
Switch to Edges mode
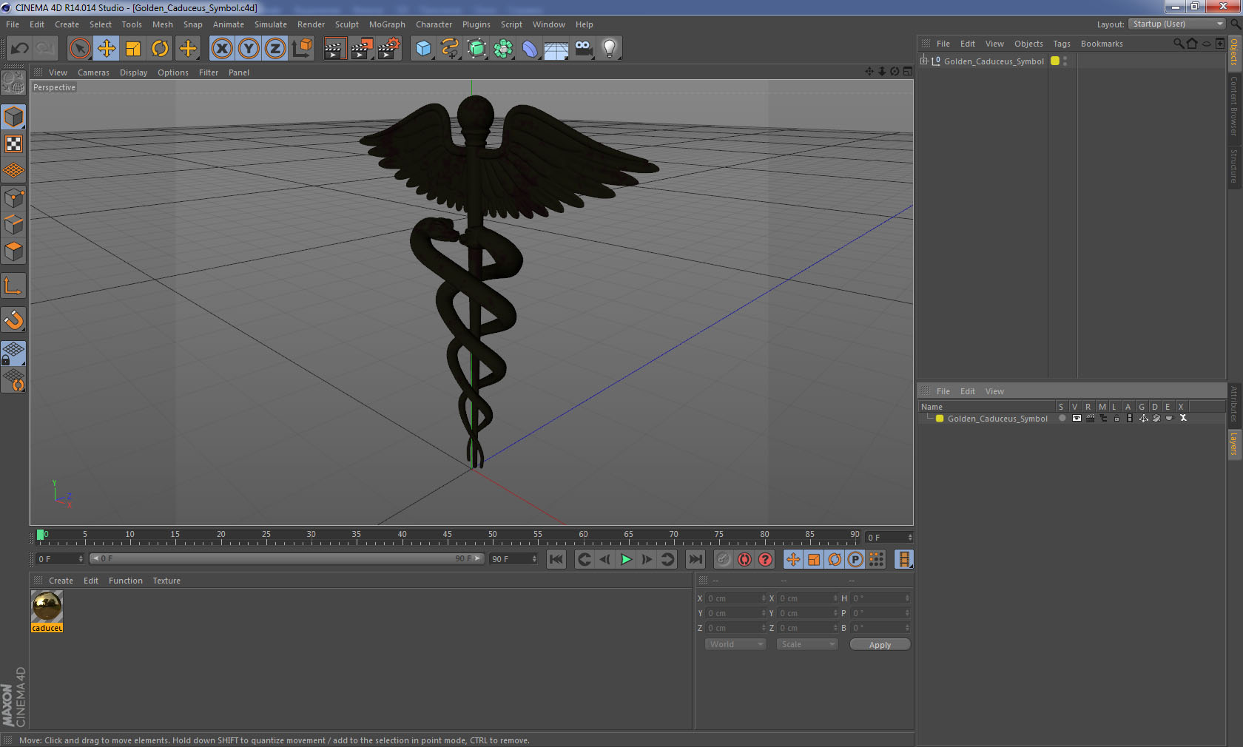tap(14, 225)
